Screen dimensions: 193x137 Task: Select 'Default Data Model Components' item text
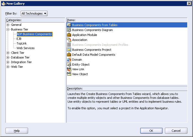tap(94, 55)
